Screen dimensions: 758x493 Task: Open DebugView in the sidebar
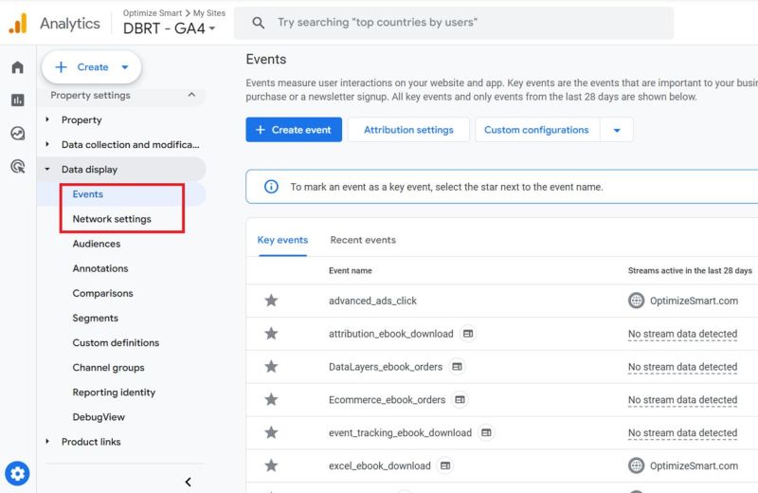click(x=99, y=417)
